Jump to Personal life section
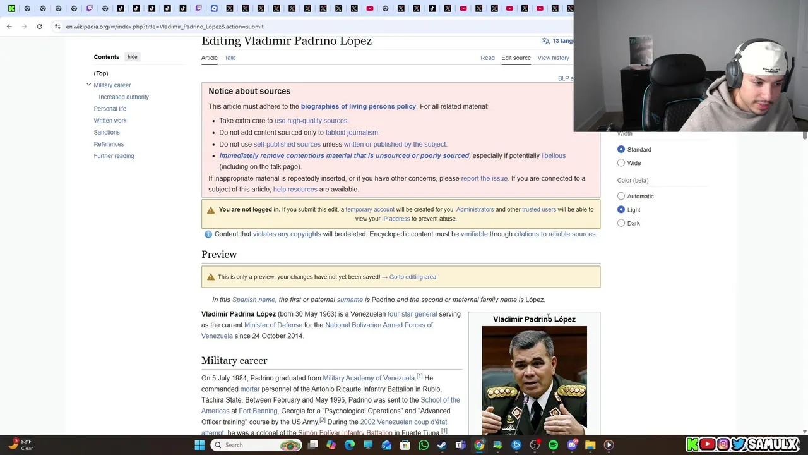The width and height of the screenshot is (808, 455). tap(110, 109)
